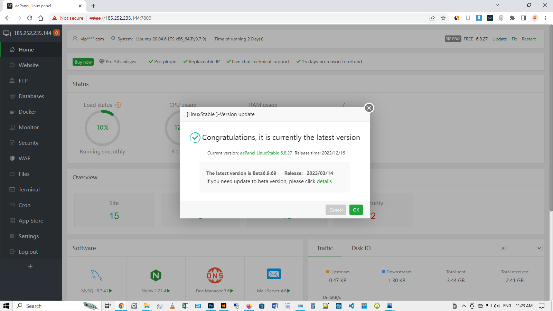This screenshot has height=311, width=553.
Task: Open the Home sidebar item
Action: [31, 49]
